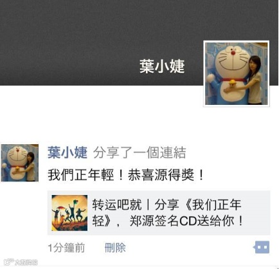Tap the girl in the large profile picture
The height and width of the screenshot is (269, 279).
(254, 80)
